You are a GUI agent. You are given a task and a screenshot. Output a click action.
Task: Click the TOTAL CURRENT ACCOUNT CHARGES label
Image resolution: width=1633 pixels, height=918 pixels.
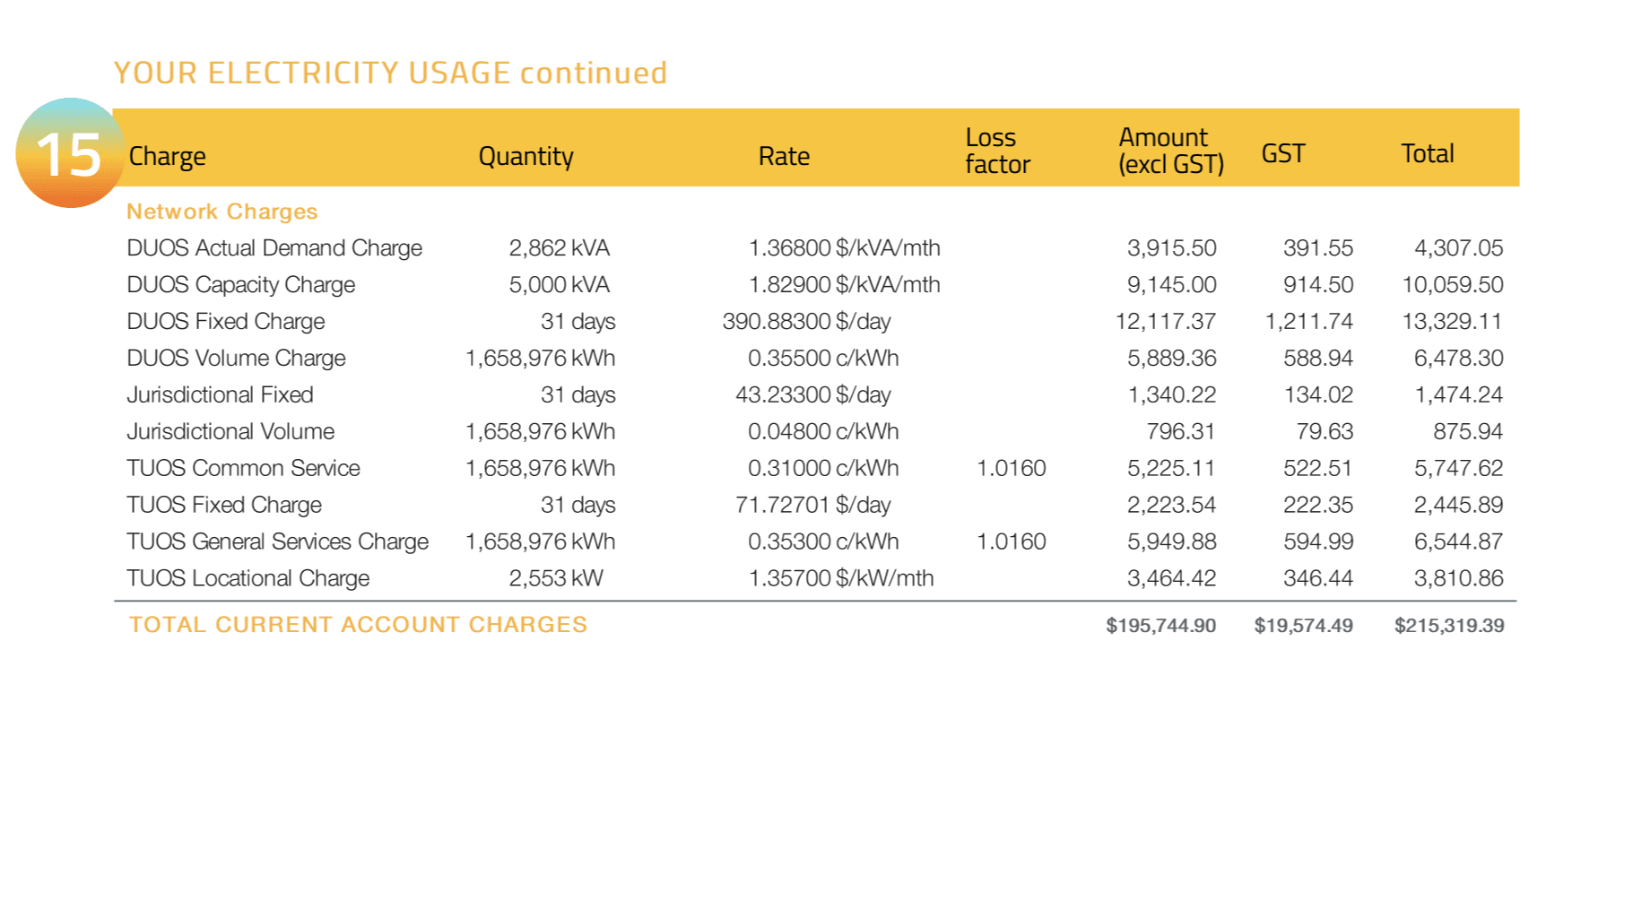pos(358,625)
